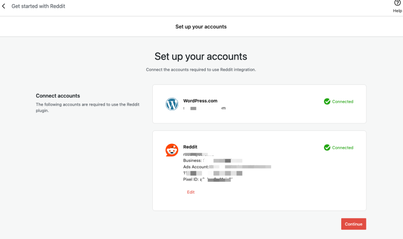Select the 'Set up your accounts' step tab
This screenshot has height=239, width=403.
[x=201, y=27]
